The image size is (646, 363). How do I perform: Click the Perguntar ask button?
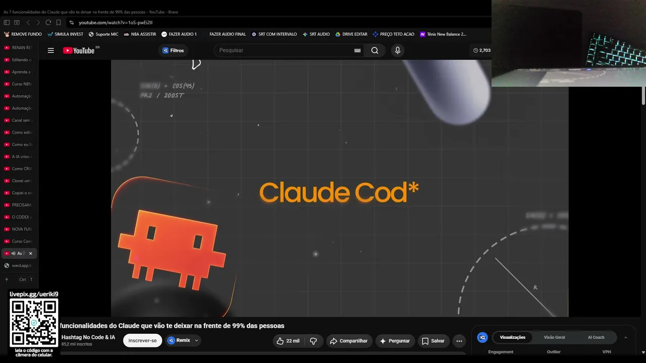coord(395,341)
